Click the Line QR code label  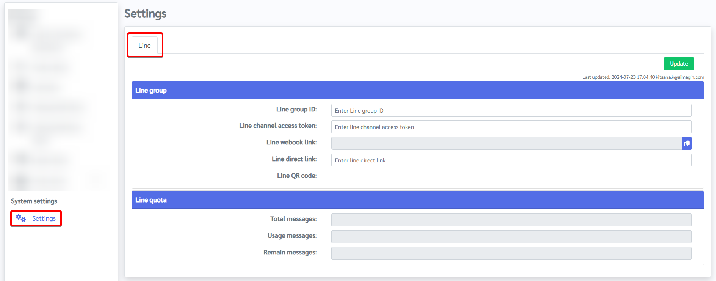point(297,176)
